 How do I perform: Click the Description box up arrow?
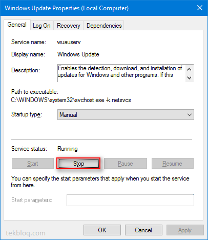click(189, 69)
